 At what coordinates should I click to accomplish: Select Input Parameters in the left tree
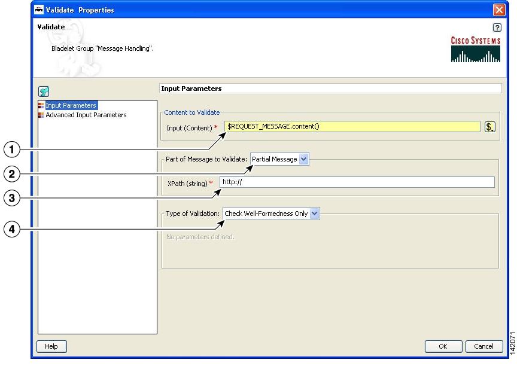71,106
